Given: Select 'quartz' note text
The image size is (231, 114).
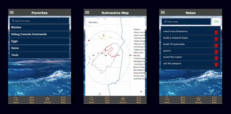Looking at the screenshot, I should pos(167,51).
